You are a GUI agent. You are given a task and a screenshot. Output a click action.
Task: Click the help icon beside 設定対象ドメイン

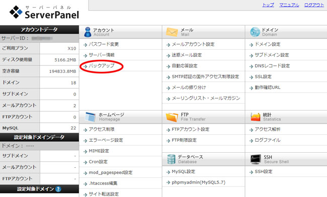(58, 189)
